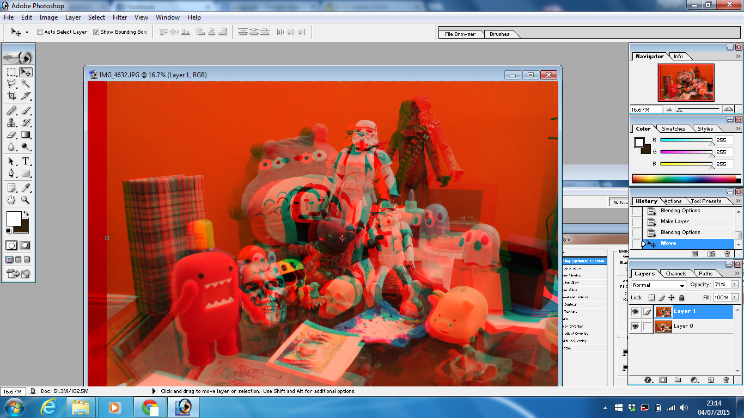The image size is (744, 418).
Task: Select the Pen tool
Action: point(11,173)
